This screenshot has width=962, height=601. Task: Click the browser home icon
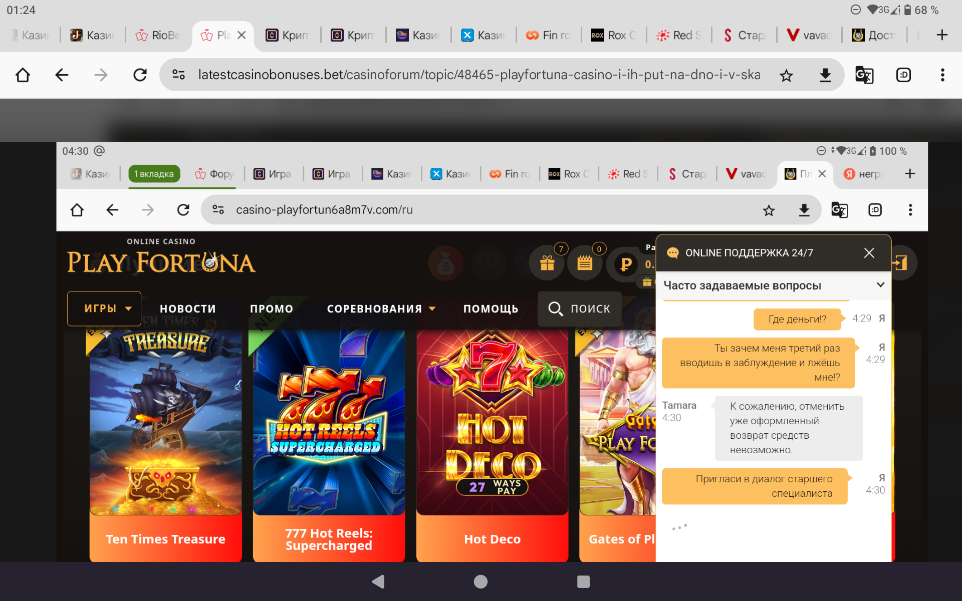coord(23,75)
